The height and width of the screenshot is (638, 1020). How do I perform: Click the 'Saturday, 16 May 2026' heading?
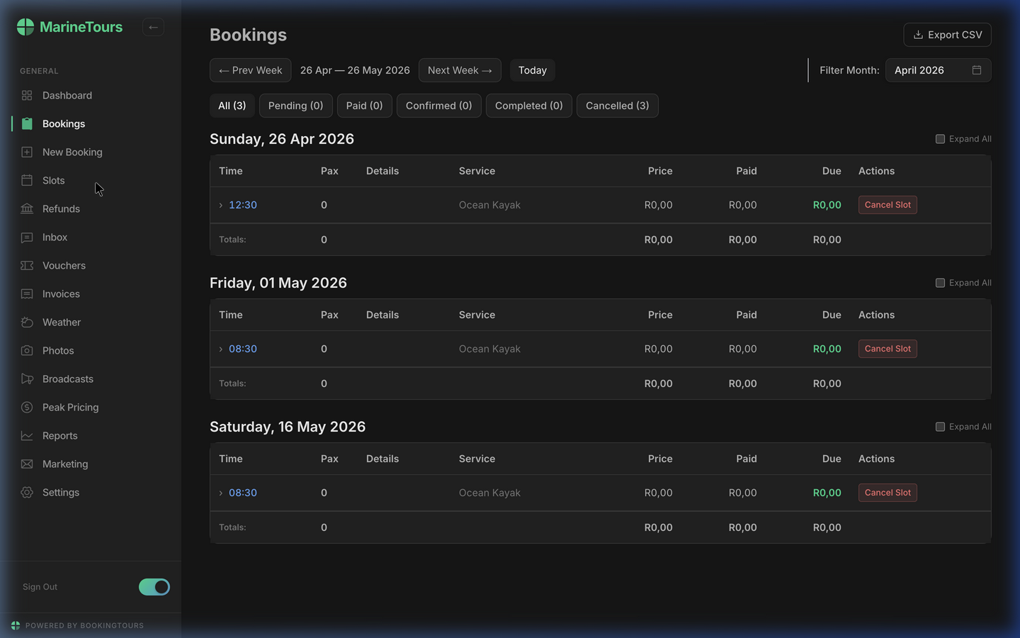(288, 427)
